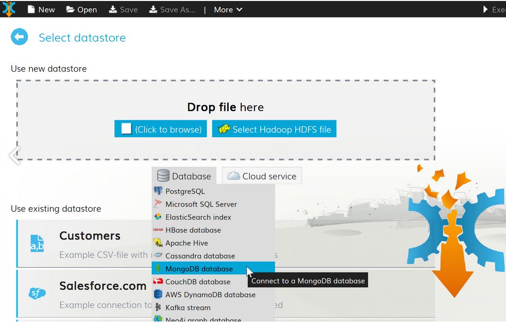Open the Customers example CSV datastore
The height and width of the screenshot is (323, 506).
[x=90, y=236]
